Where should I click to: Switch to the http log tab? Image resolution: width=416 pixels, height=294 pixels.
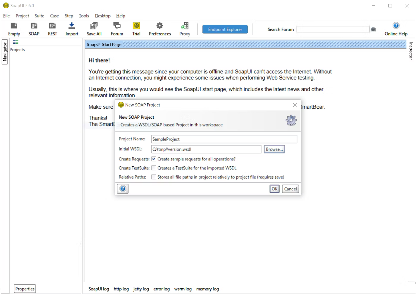coord(121,289)
